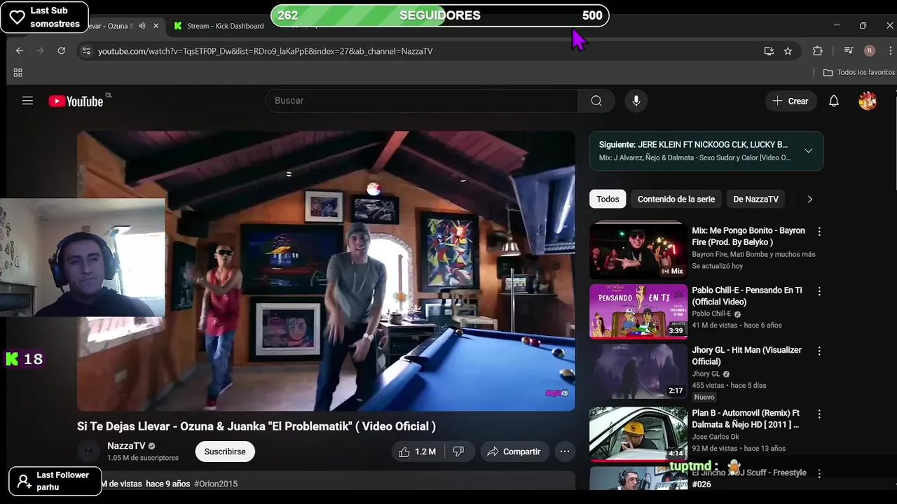Reload the page

click(62, 51)
